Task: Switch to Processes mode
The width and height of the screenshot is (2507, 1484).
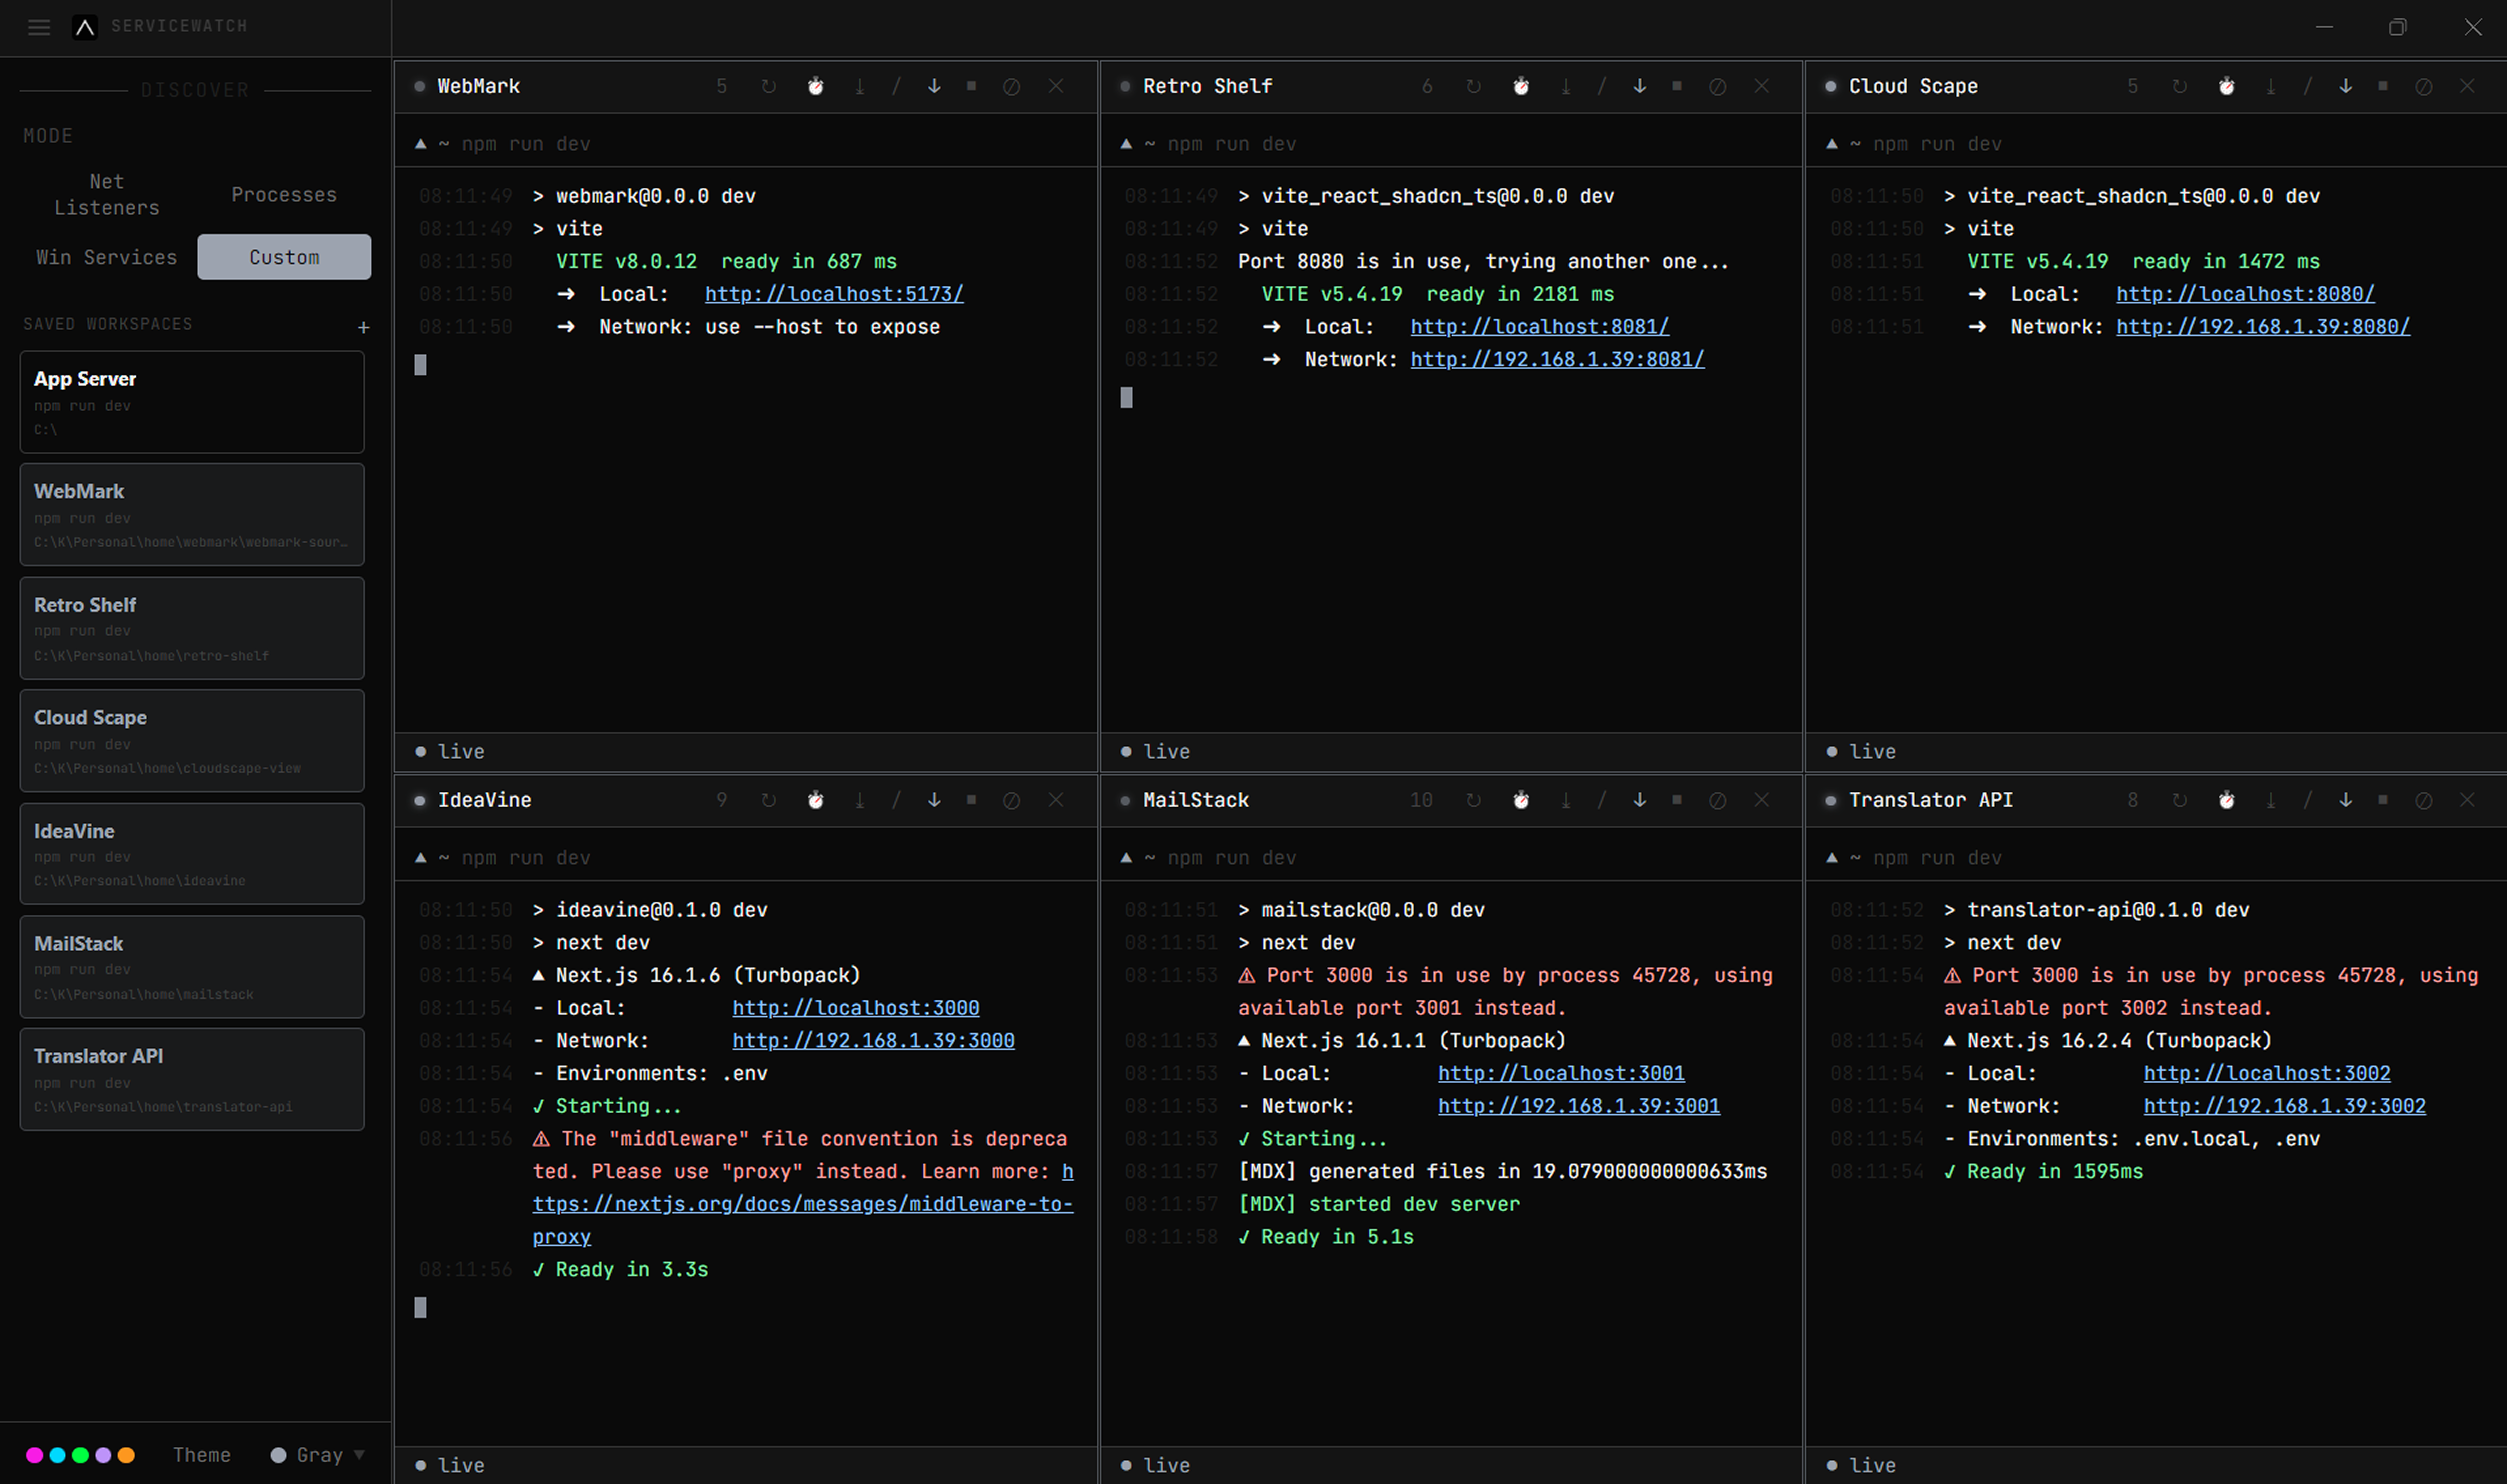Action: coord(284,195)
